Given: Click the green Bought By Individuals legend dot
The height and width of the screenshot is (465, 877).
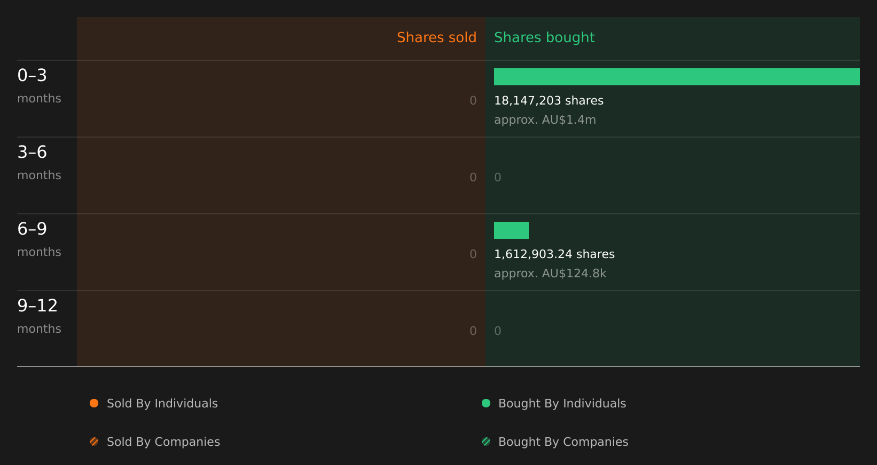Looking at the screenshot, I should point(486,403).
